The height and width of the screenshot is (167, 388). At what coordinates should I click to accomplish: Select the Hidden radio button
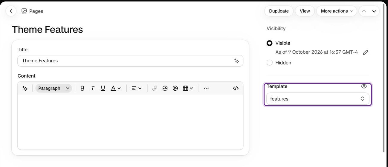pyautogui.click(x=270, y=63)
